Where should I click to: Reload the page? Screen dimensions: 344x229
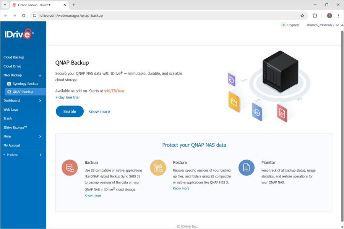(x=24, y=16)
